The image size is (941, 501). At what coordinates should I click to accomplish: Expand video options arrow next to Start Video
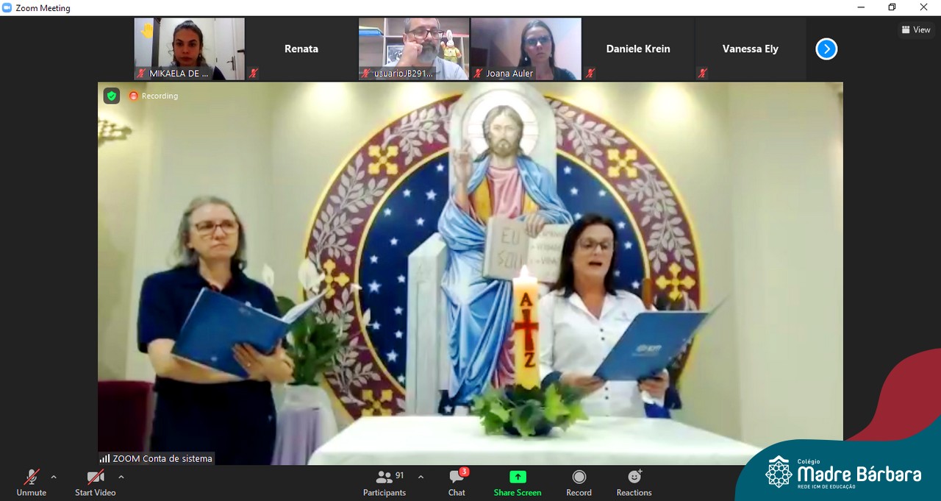[x=121, y=477]
